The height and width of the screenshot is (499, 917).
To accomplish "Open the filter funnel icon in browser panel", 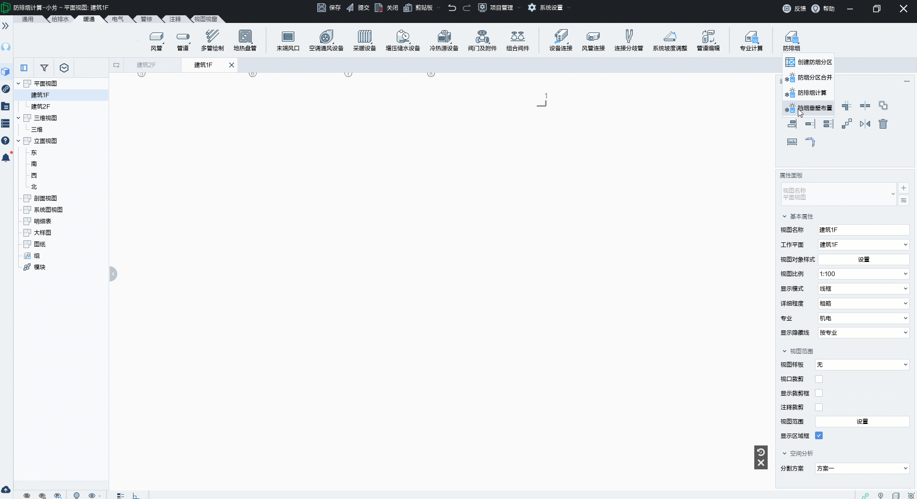I will coord(44,68).
